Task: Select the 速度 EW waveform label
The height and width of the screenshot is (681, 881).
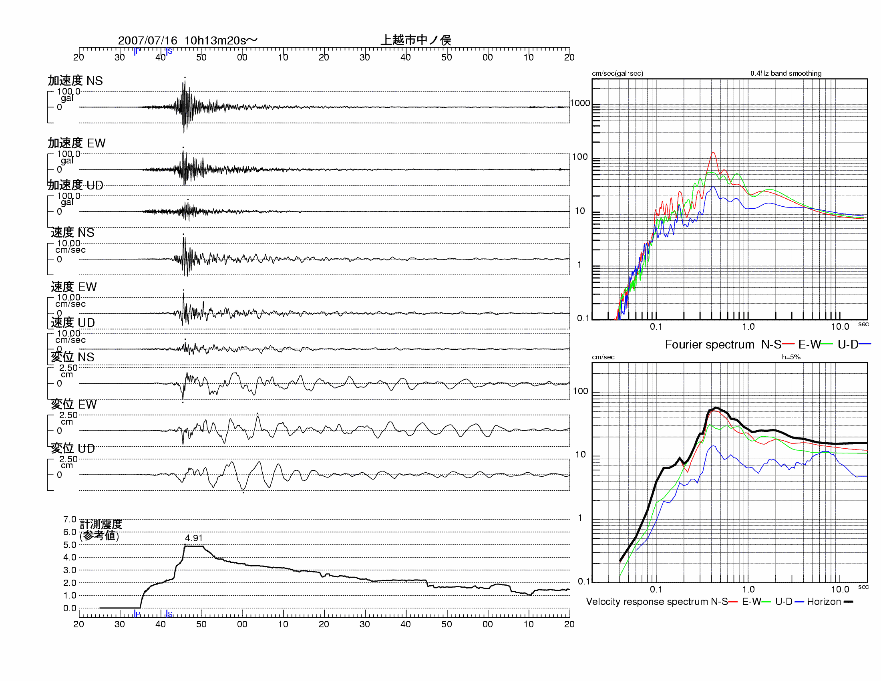Action: click(x=74, y=287)
